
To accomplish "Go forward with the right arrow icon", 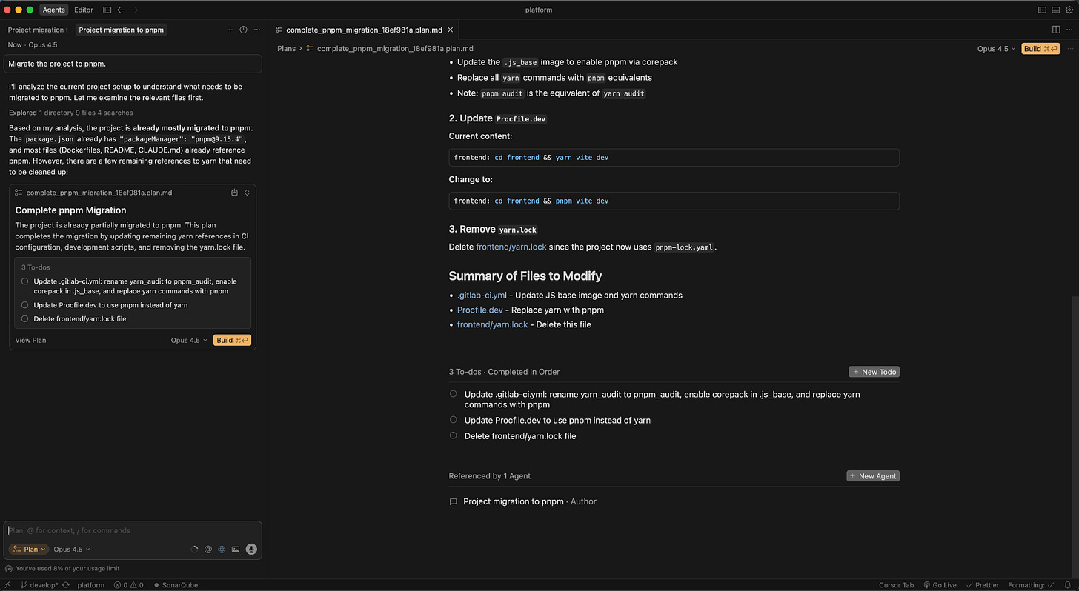I will pyautogui.click(x=134, y=10).
